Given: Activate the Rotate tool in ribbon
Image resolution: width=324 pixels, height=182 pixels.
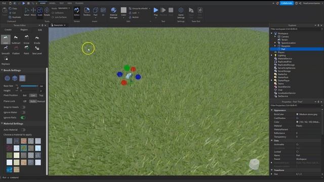Looking at the screenshot, I should [47, 12].
